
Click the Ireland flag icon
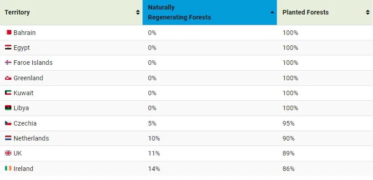pos(8,168)
